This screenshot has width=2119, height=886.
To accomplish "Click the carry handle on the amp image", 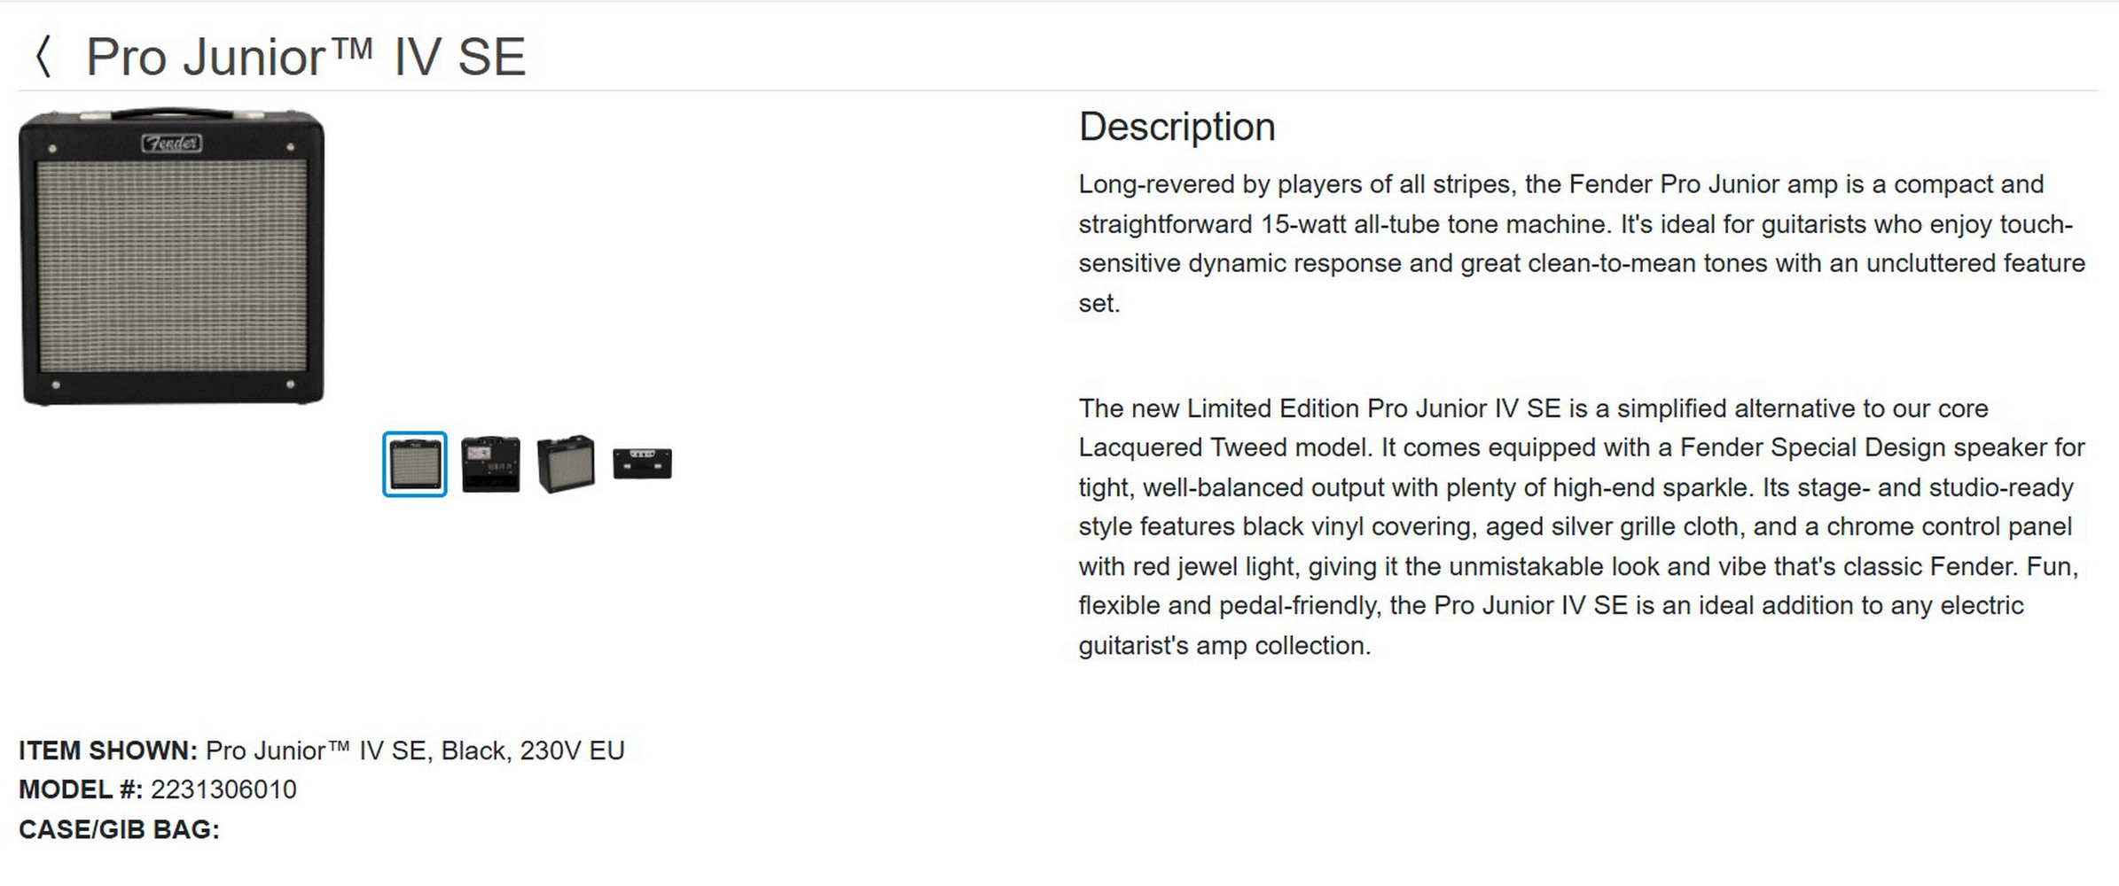I will point(171,113).
